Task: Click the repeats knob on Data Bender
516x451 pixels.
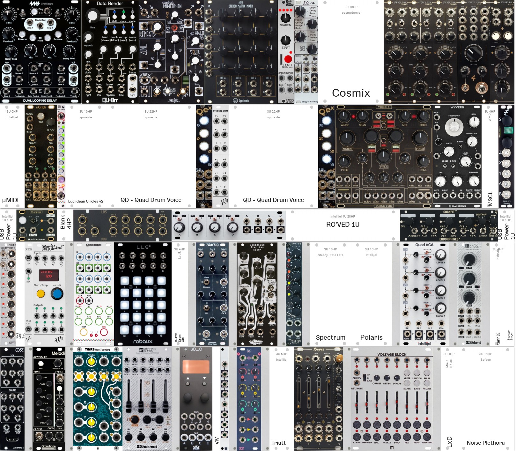Action: click(88, 38)
